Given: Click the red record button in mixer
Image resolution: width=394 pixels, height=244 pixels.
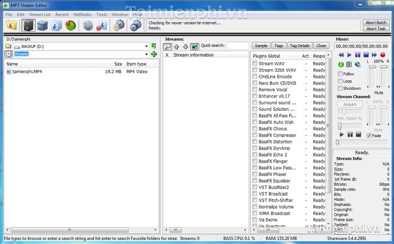Looking at the screenshot, I should pyautogui.click(x=383, y=55).
